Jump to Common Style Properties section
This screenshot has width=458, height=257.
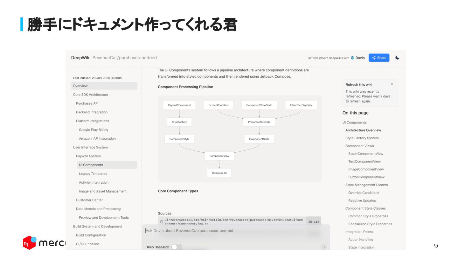click(368, 216)
